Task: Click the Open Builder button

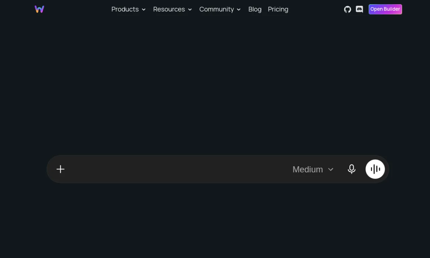Action: point(385,9)
